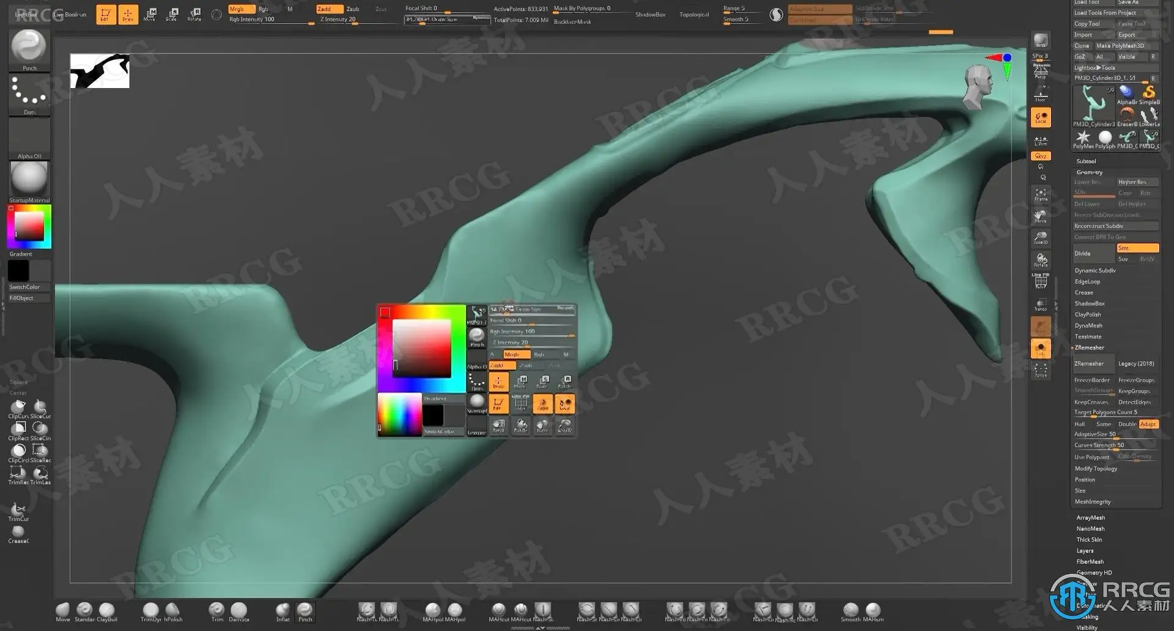
Task: Select the Standard brush in bottom shelf
Action: coord(84,611)
